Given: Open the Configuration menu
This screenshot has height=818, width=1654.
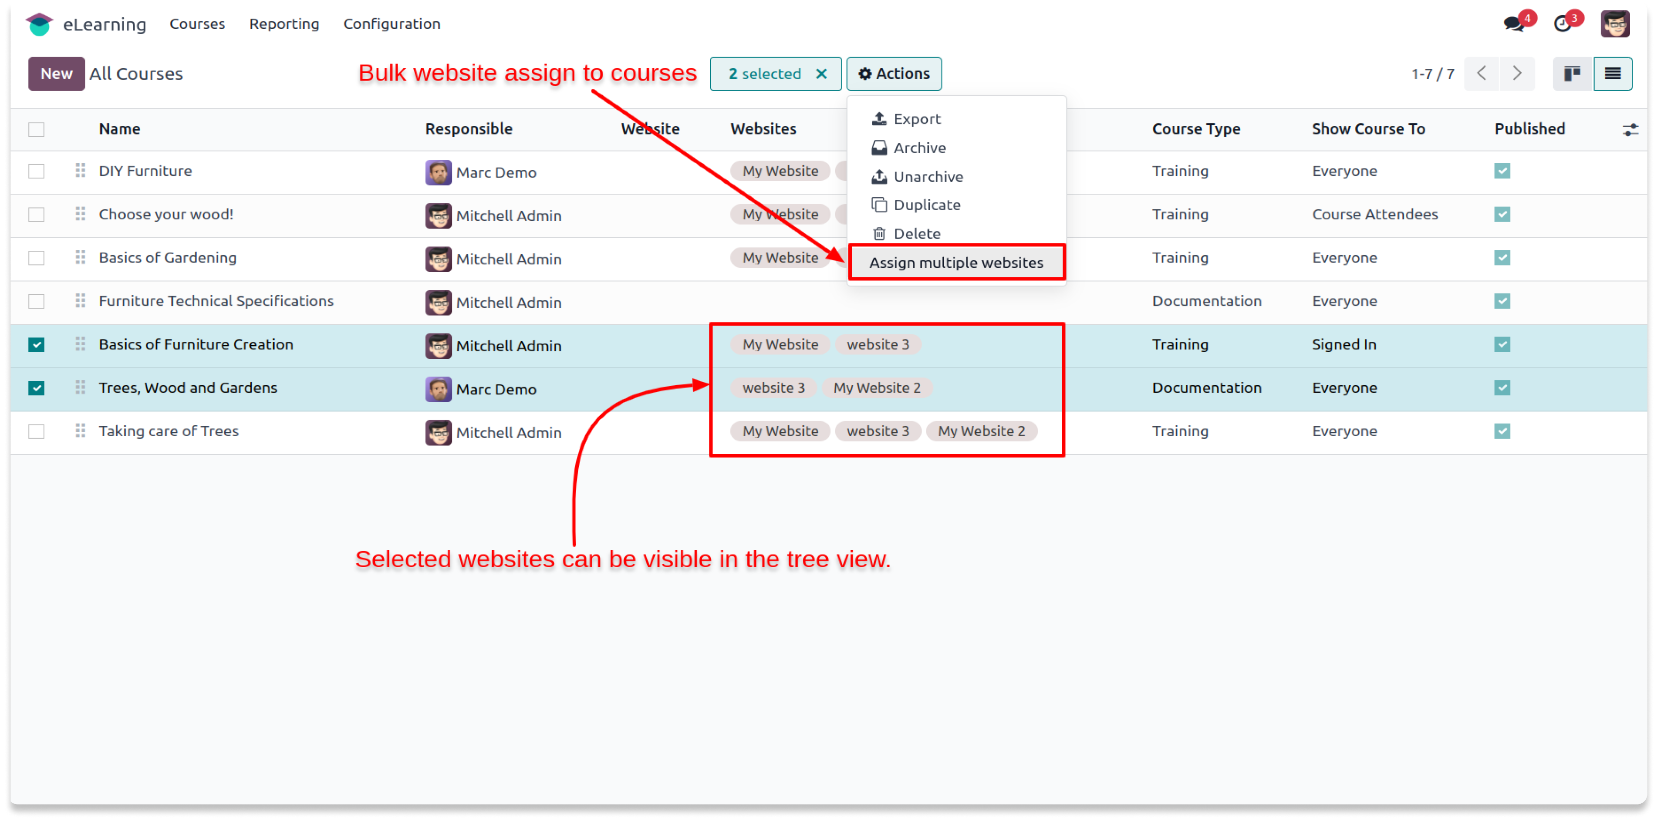Looking at the screenshot, I should (x=392, y=24).
